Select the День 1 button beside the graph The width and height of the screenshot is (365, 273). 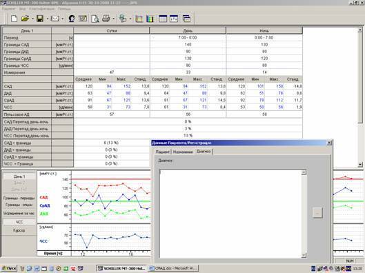point(19,176)
